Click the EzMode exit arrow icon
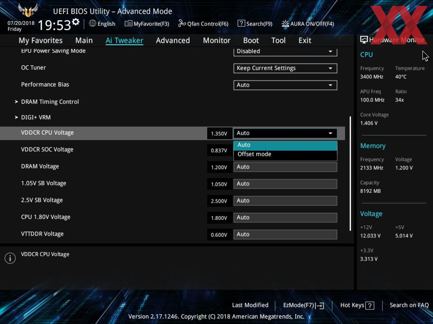This screenshot has width=433, height=324. (x=320, y=306)
